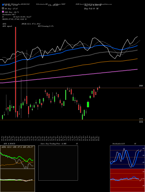The width and height of the screenshot is (145, 192).
Task: Click the date labels along the x-axis
Action: 51,138
